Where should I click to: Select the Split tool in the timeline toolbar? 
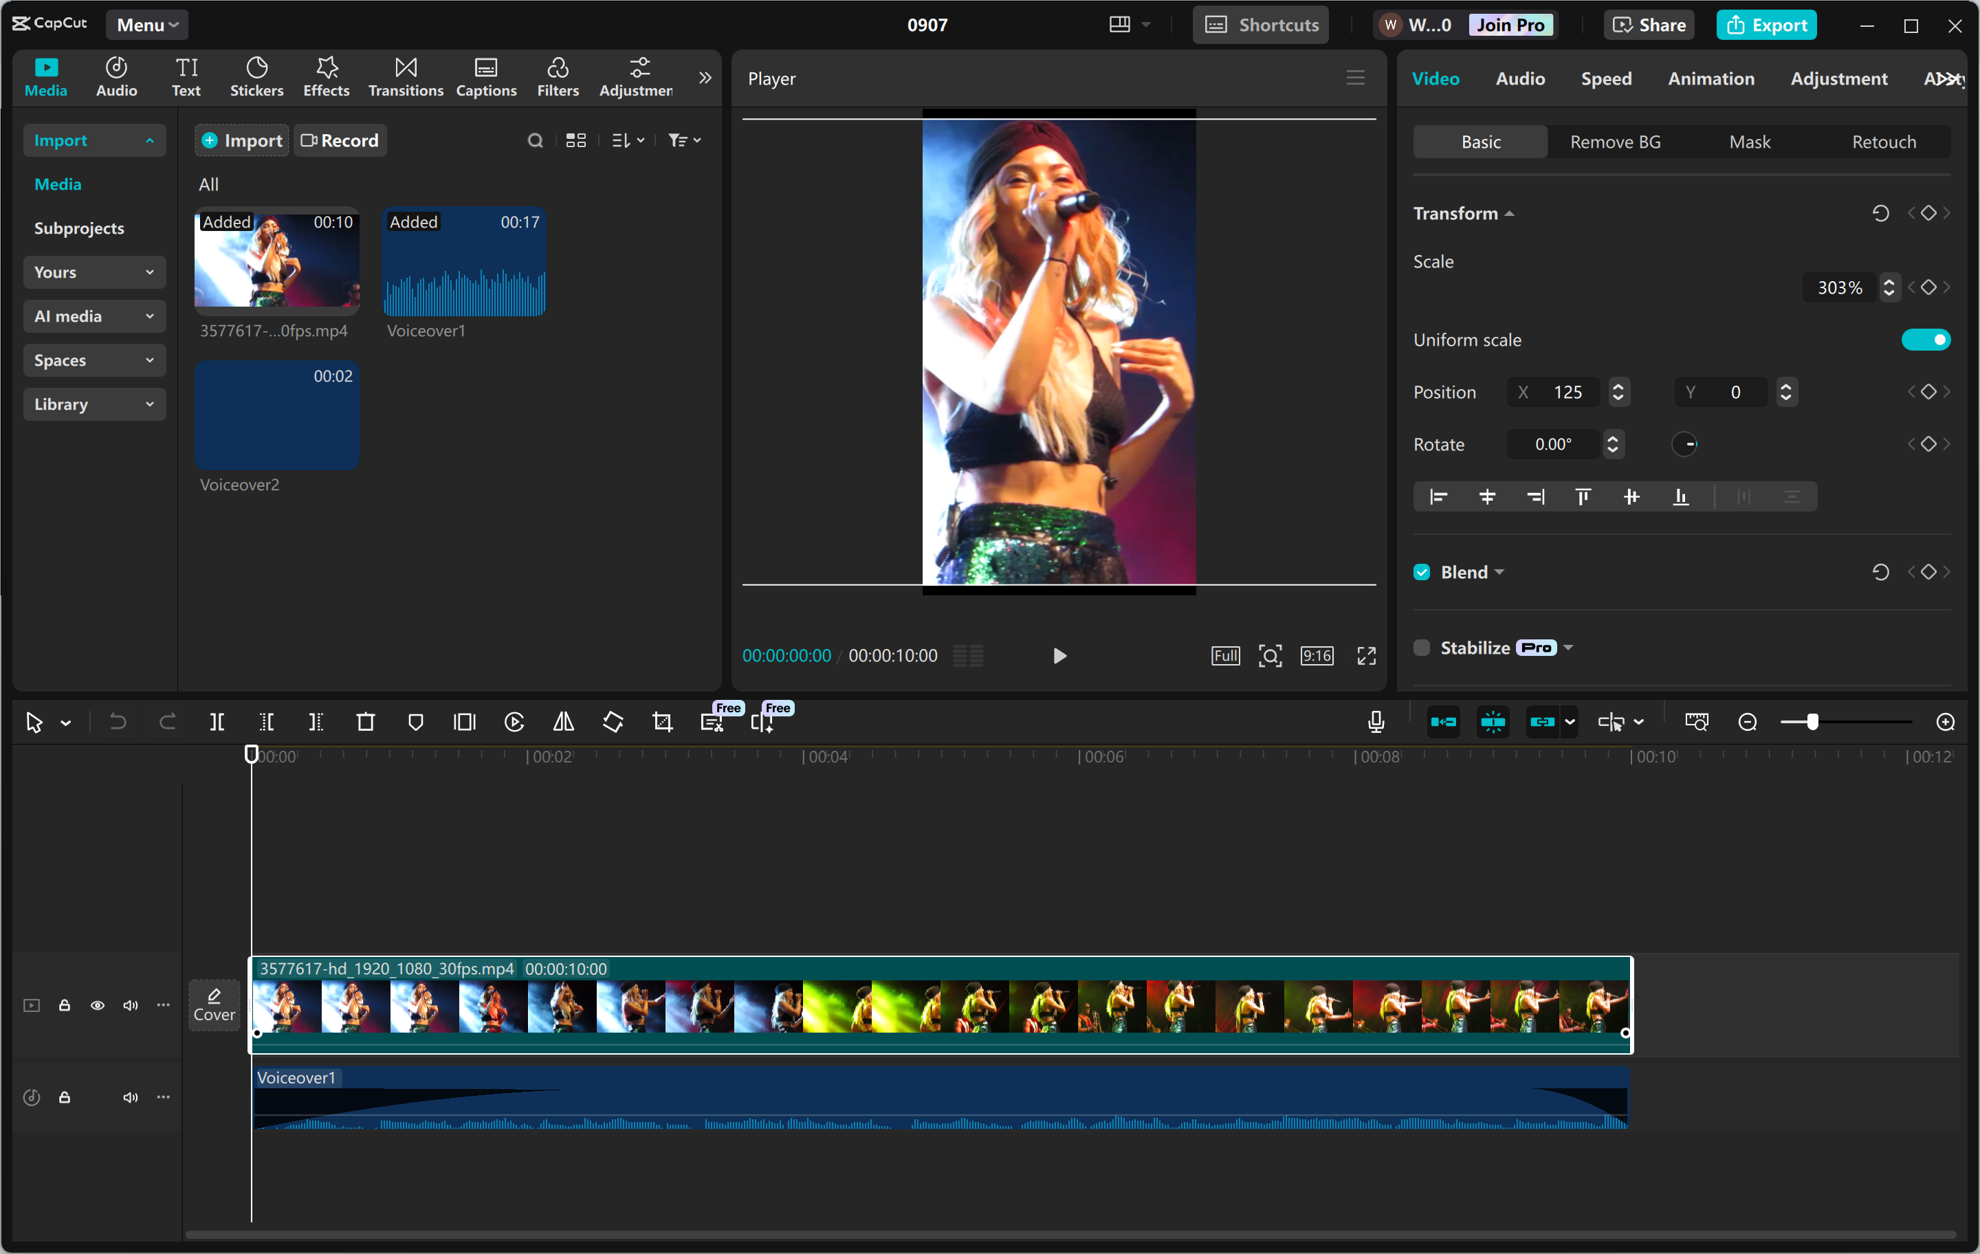[x=218, y=722]
